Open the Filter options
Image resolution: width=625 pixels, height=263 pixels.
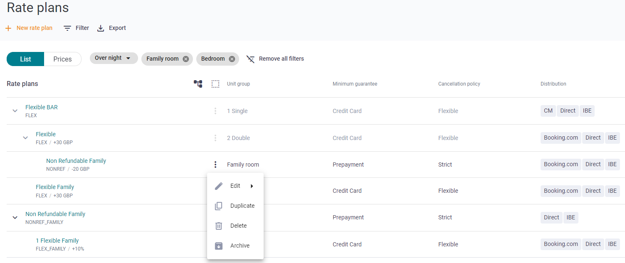click(x=76, y=28)
